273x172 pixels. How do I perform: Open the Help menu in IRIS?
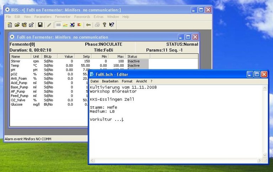pos(126,17)
